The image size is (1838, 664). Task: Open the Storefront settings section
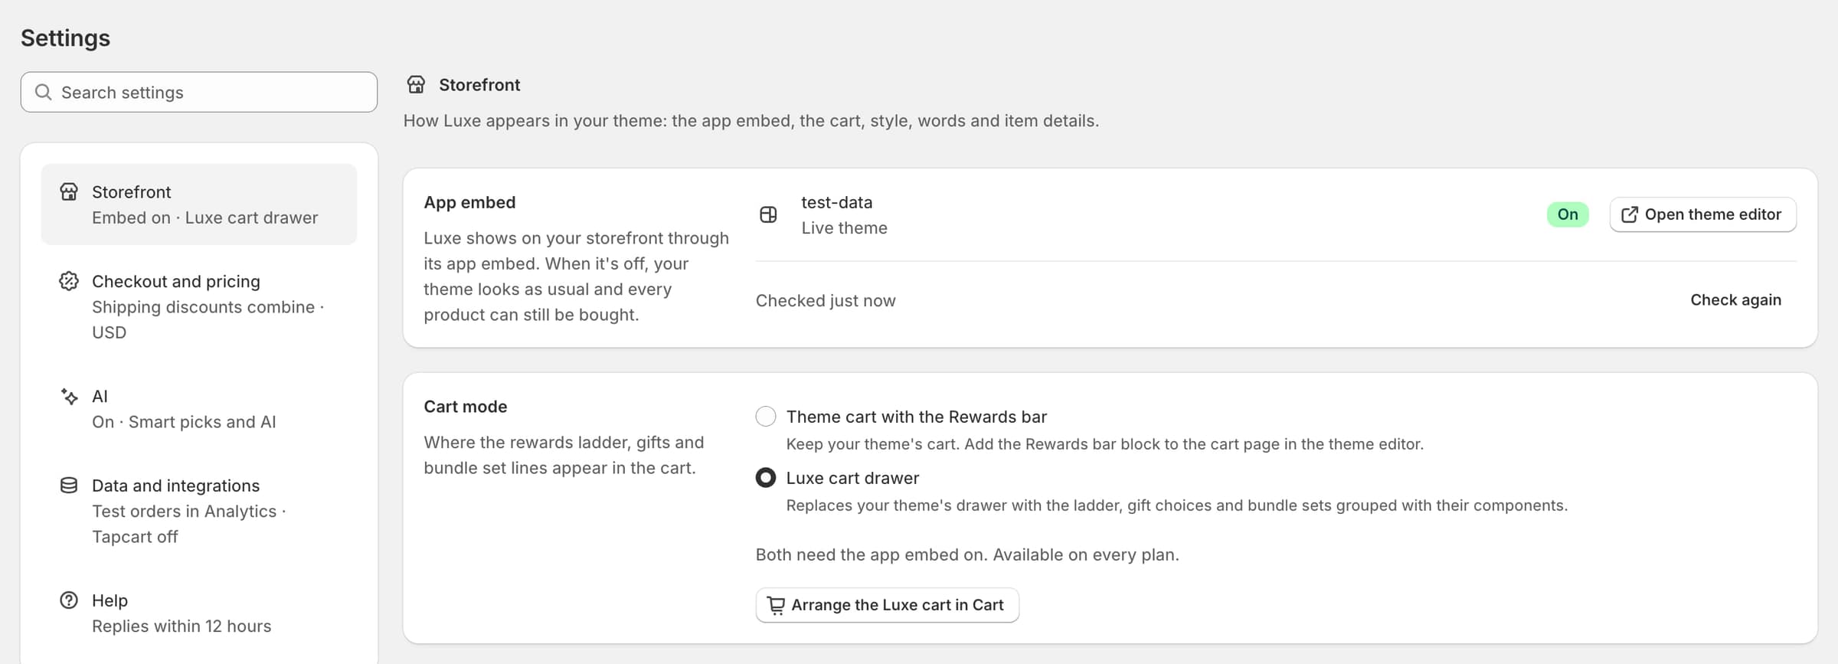point(199,204)
